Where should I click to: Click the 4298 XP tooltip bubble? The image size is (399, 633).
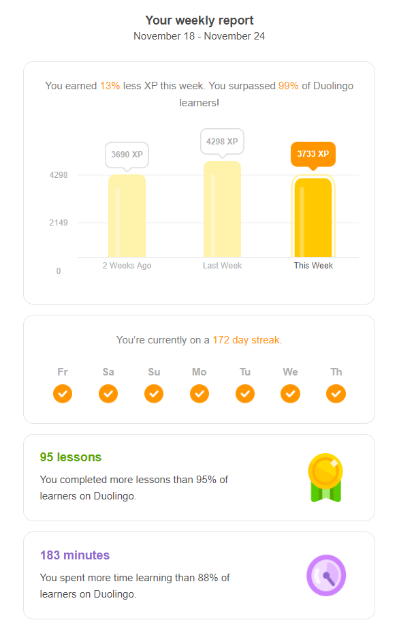pos(222,142)
